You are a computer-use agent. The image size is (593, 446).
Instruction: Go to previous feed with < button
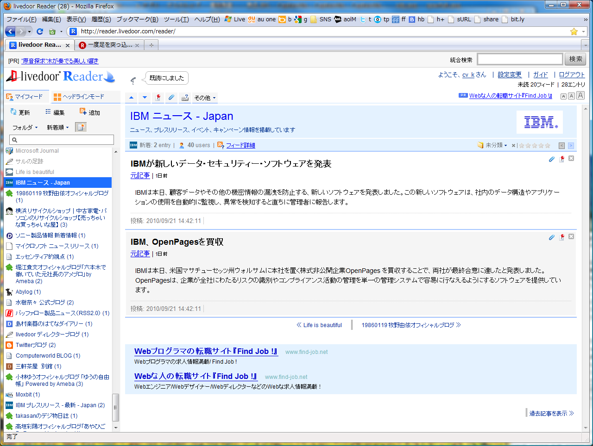click(561, 145)
